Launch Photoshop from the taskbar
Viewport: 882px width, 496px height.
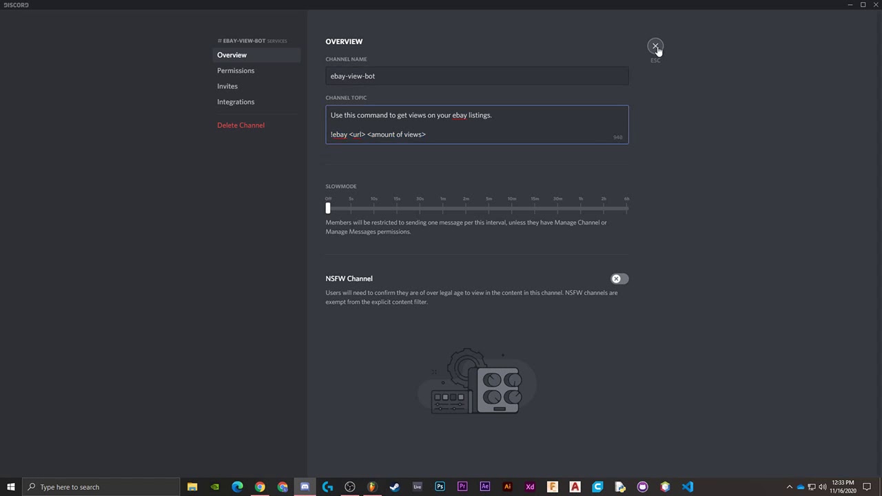(440, 487)
